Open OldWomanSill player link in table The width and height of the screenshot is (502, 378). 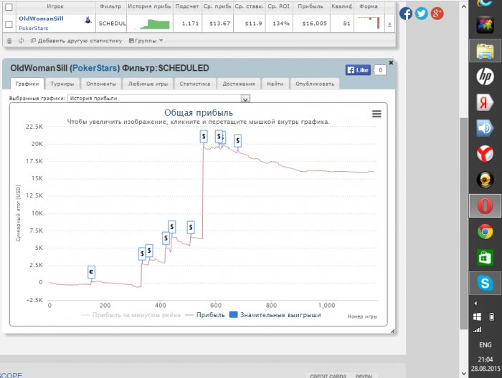pos(41,19)
